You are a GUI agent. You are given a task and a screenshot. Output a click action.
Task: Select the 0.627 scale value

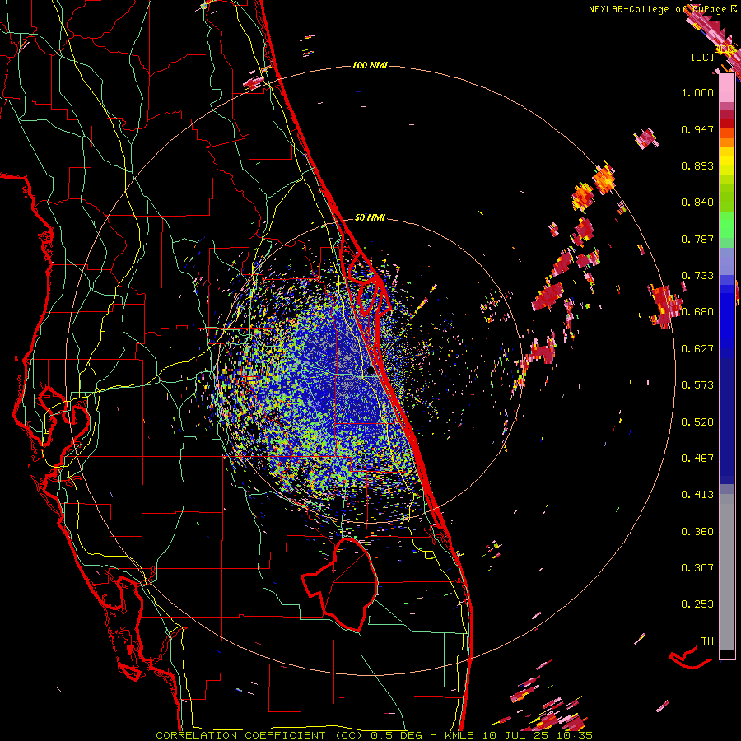tap(697, 349)
